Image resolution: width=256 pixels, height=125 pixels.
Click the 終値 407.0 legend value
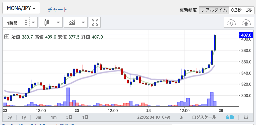coord(92,37)
